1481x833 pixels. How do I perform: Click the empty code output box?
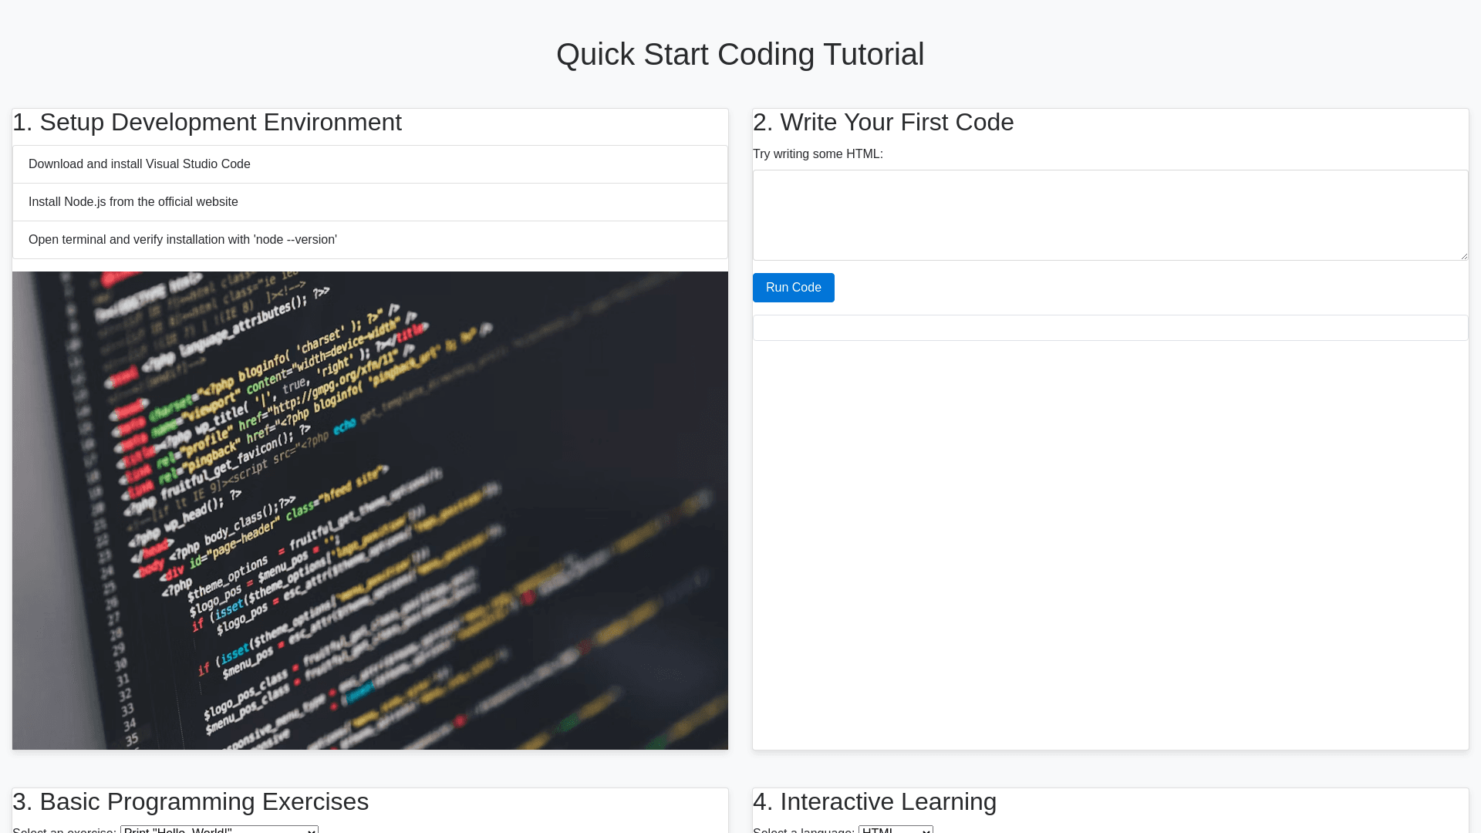click(x=1109, y=328)
